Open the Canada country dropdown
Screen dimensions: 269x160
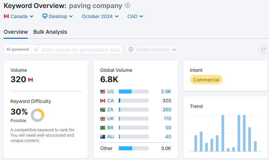coord(18,16)
